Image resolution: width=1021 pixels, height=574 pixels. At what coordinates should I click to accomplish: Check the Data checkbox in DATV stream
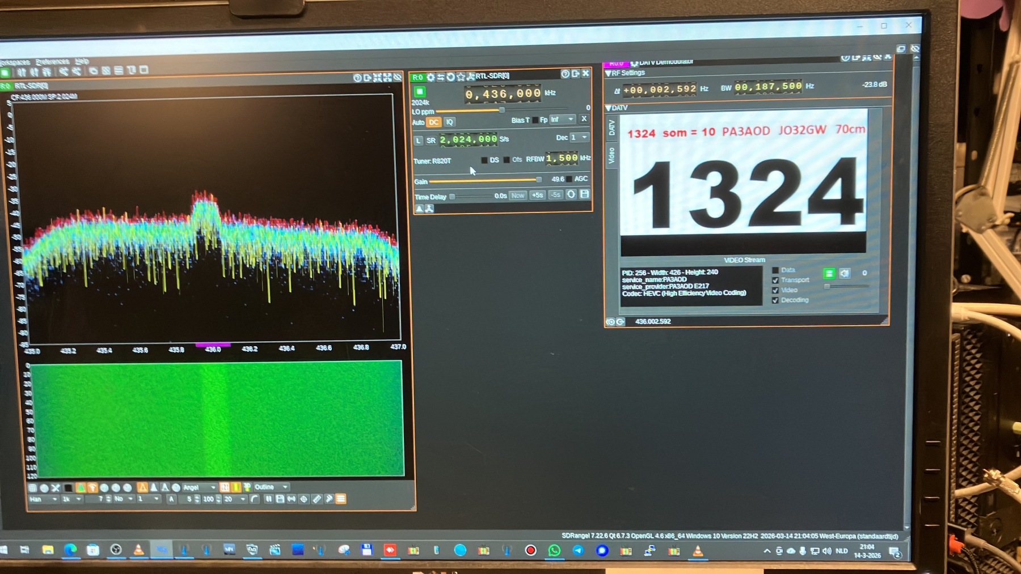(775, 270)
